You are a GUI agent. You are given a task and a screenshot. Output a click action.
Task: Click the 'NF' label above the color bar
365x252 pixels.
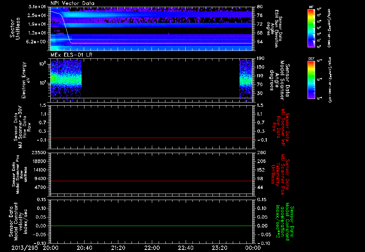tap(311, 7)
